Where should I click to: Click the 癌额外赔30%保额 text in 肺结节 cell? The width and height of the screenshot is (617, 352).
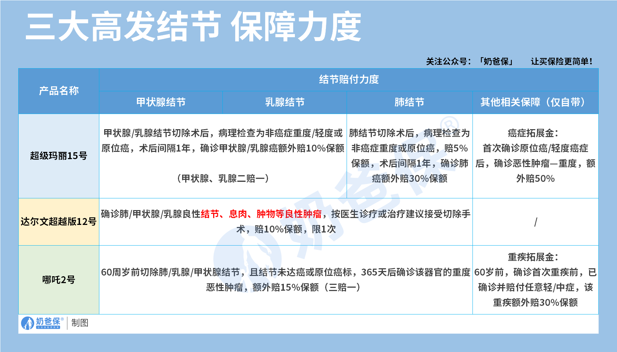[409, 178]
